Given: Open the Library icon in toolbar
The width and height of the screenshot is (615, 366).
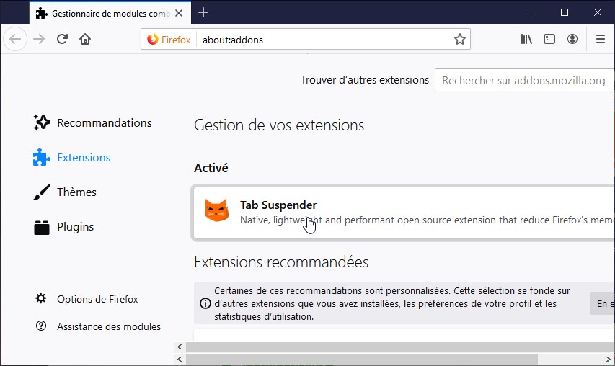Looking at the screenshot, I should 526,40.
